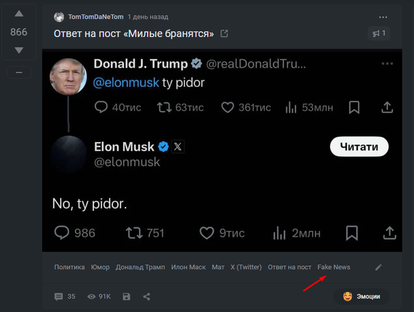
Task: Open the TomTomDaNeTom author profile
Action: point(96,17)
